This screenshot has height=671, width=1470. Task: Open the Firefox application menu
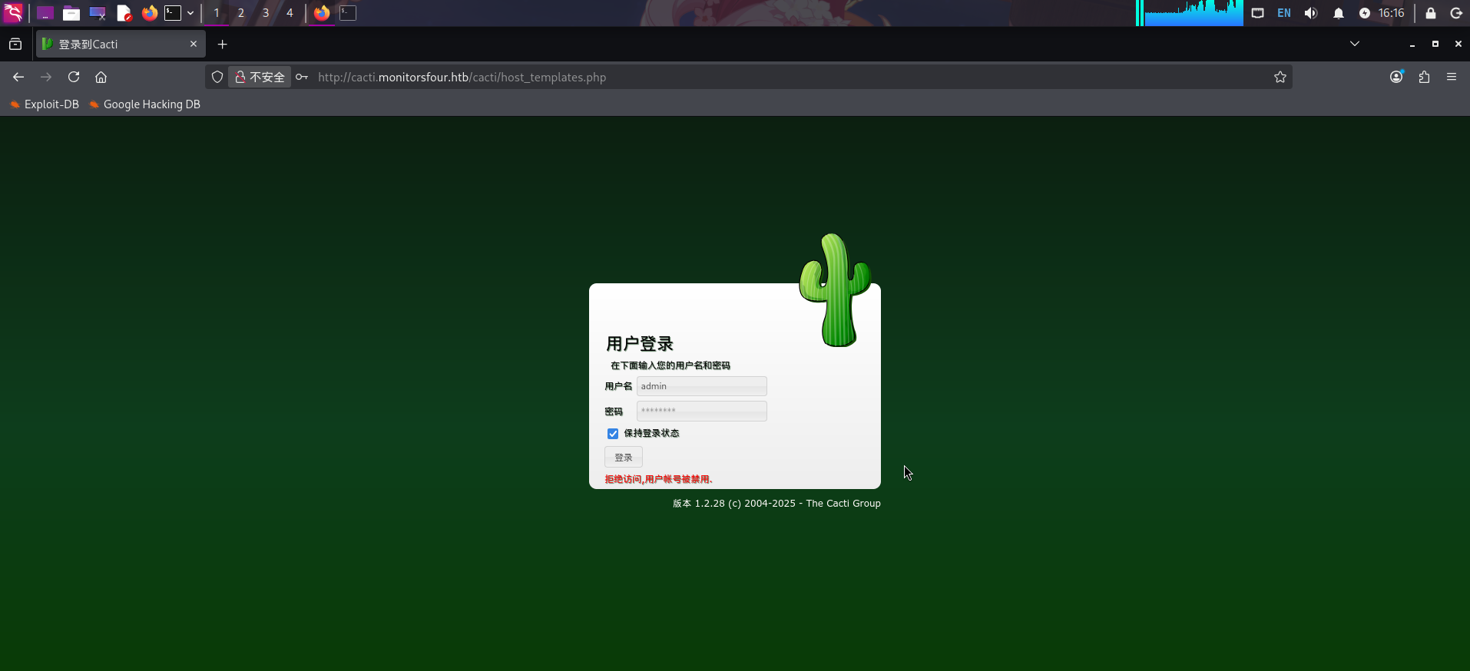(x=1452, y=77)
